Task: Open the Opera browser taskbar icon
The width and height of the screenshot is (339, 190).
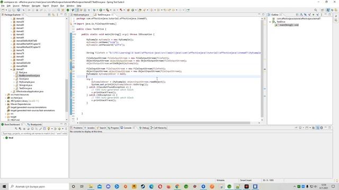Action: (160, 186)
